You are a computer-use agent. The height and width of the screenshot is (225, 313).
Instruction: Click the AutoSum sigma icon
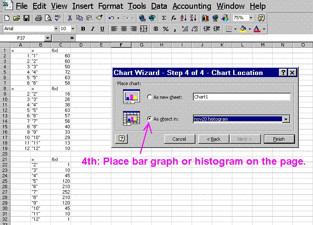coord(164,18)
